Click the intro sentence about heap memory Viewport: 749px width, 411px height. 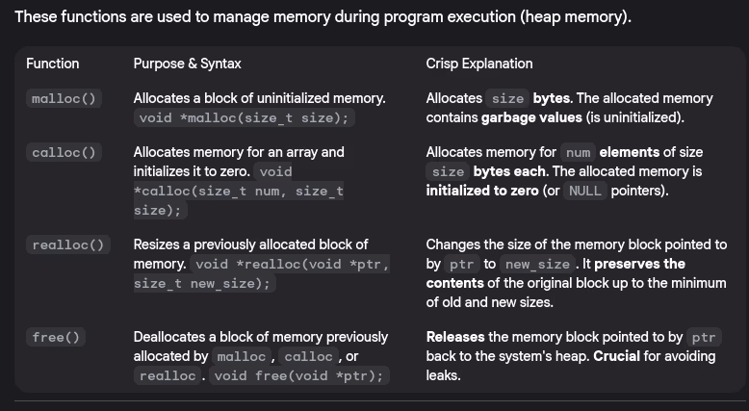pos(323,17)
